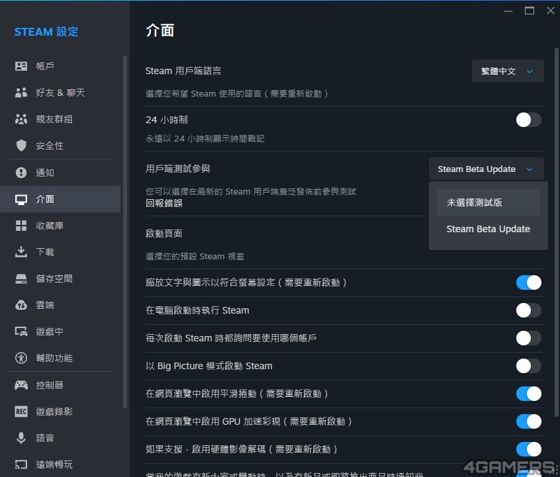Enable 在電腦啟動時執行 Steam toggle
Viewport: 560px width, 477px height.
coord(529,310)
